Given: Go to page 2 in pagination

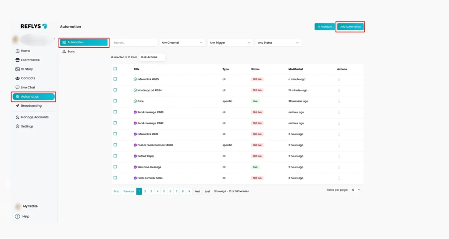Looking at the screenshot, I should (x=145, y=191).
